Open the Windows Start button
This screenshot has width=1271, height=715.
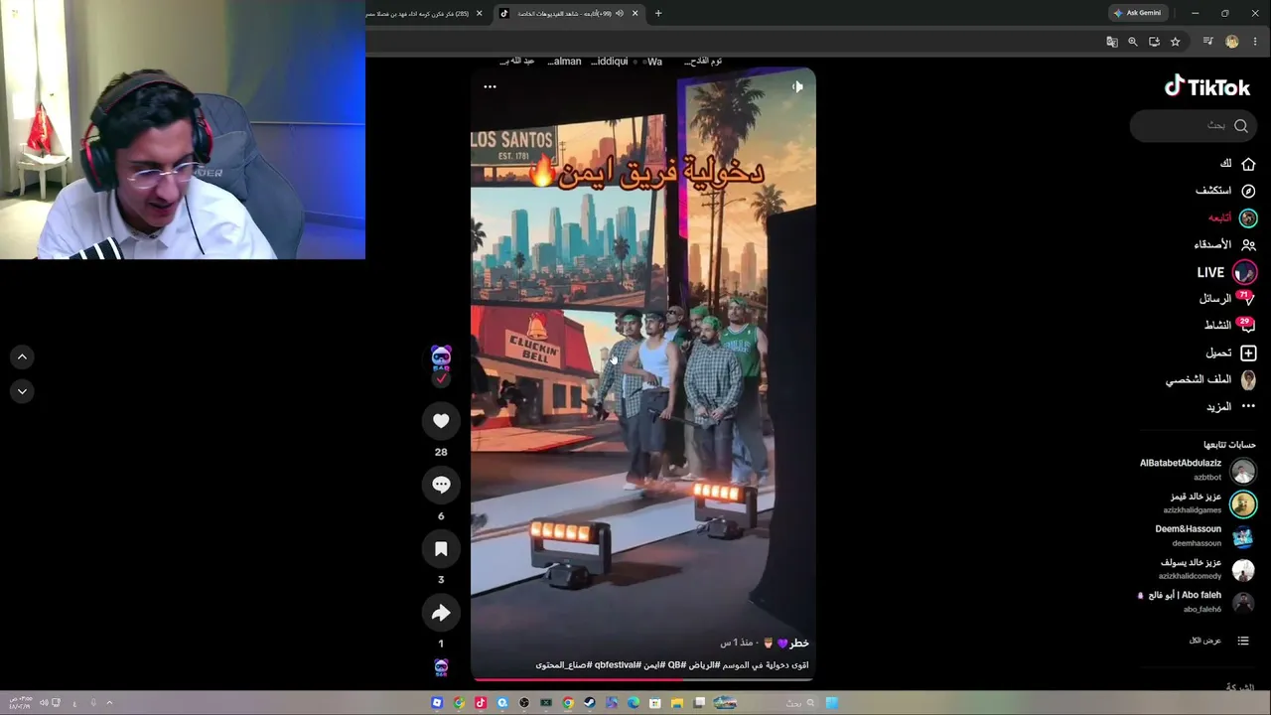(832, 703)
